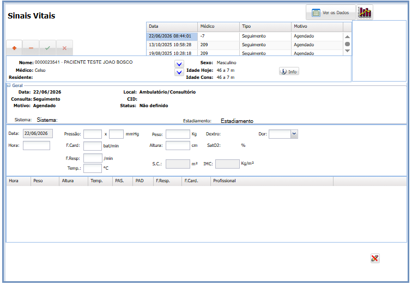Expand the chevron next to patient Nome
Image resolution: width=412 pixels, height=285 pixels.
179,64
